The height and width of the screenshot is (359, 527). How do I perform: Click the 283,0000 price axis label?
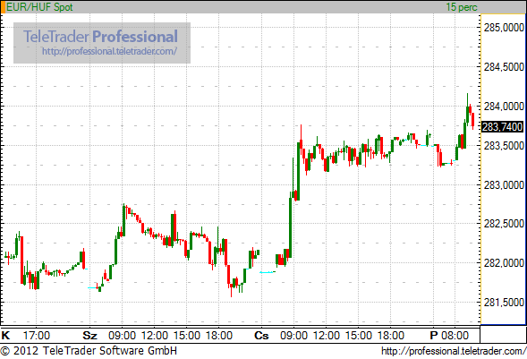tap(504, 185)
